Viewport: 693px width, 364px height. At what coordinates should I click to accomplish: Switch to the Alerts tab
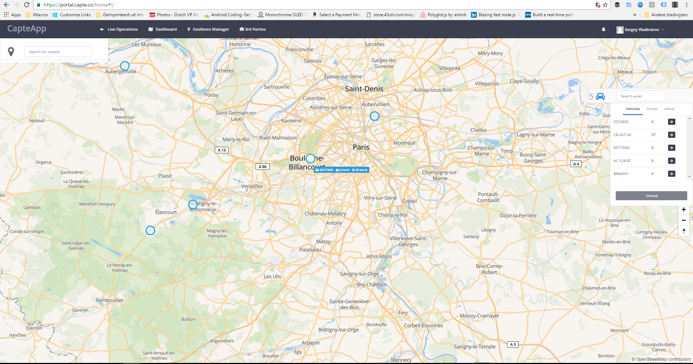(669, 109)
